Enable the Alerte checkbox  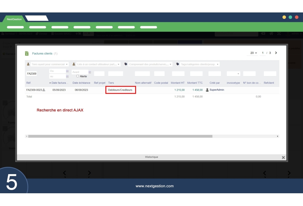(78, 76)
